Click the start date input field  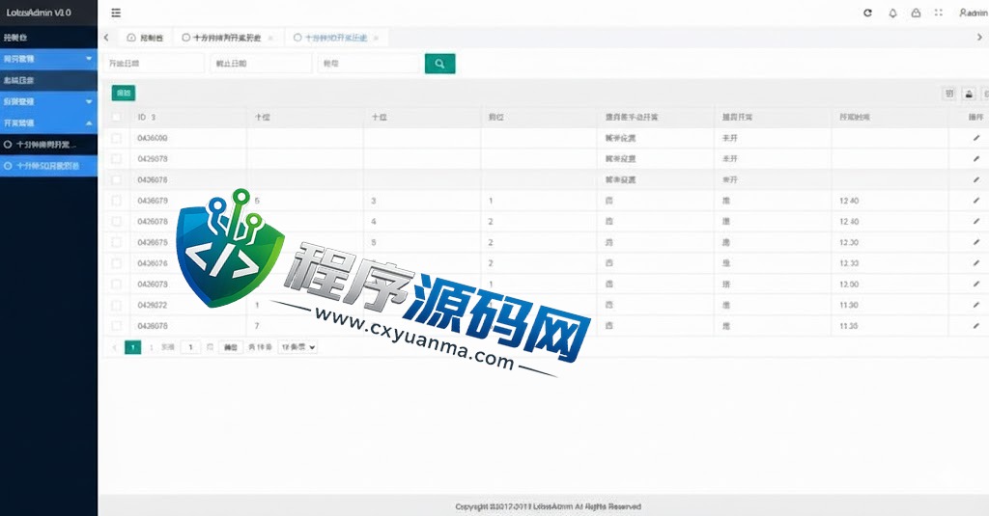(154, 63)
